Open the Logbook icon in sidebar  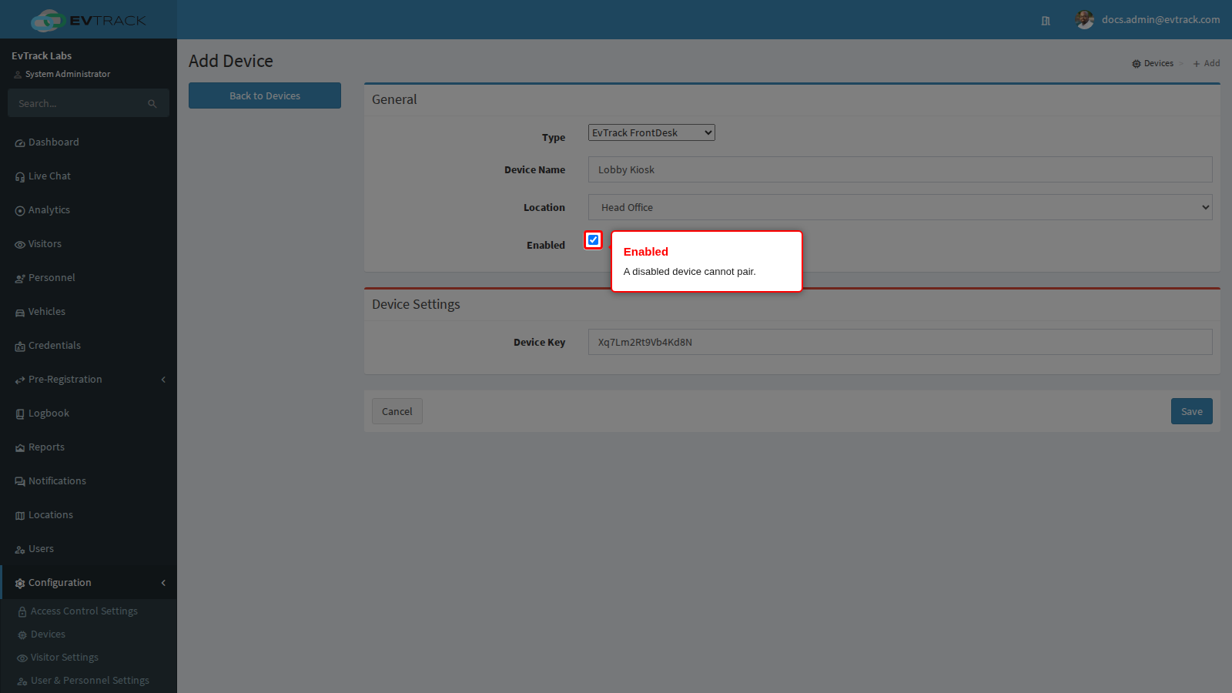tap(20, 414)
